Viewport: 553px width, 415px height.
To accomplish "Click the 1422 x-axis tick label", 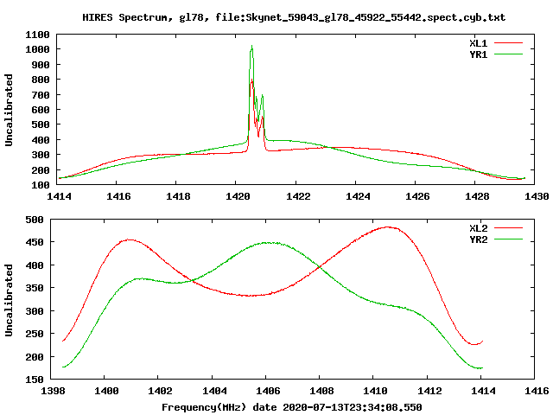I will coord(298,196).
